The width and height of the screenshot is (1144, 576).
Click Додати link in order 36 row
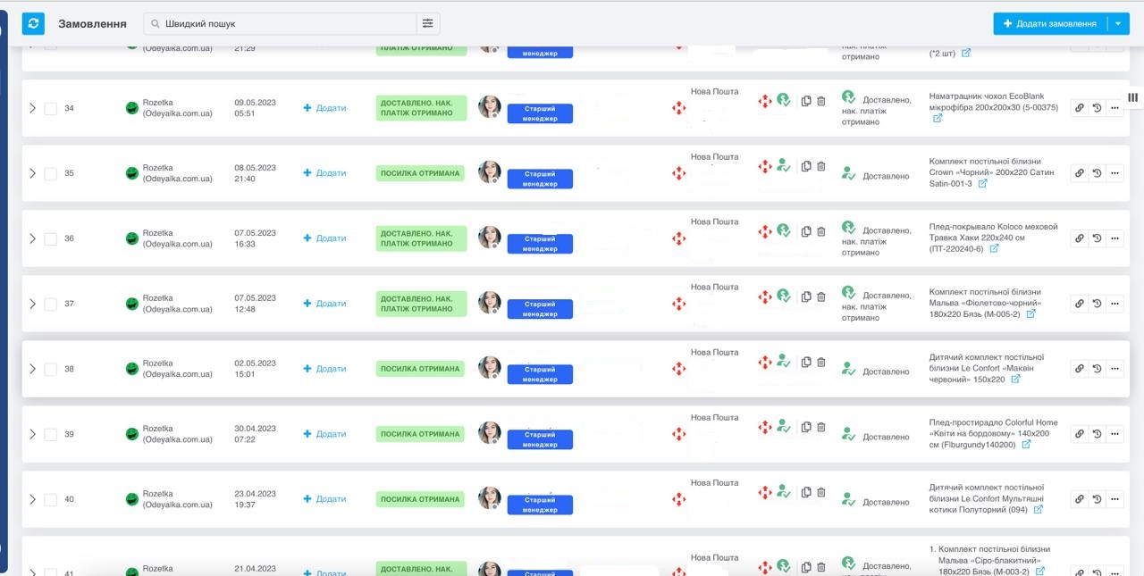325,238
